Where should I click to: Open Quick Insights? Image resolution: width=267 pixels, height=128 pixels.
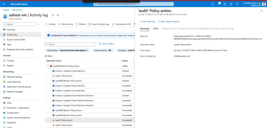[106, 44]
